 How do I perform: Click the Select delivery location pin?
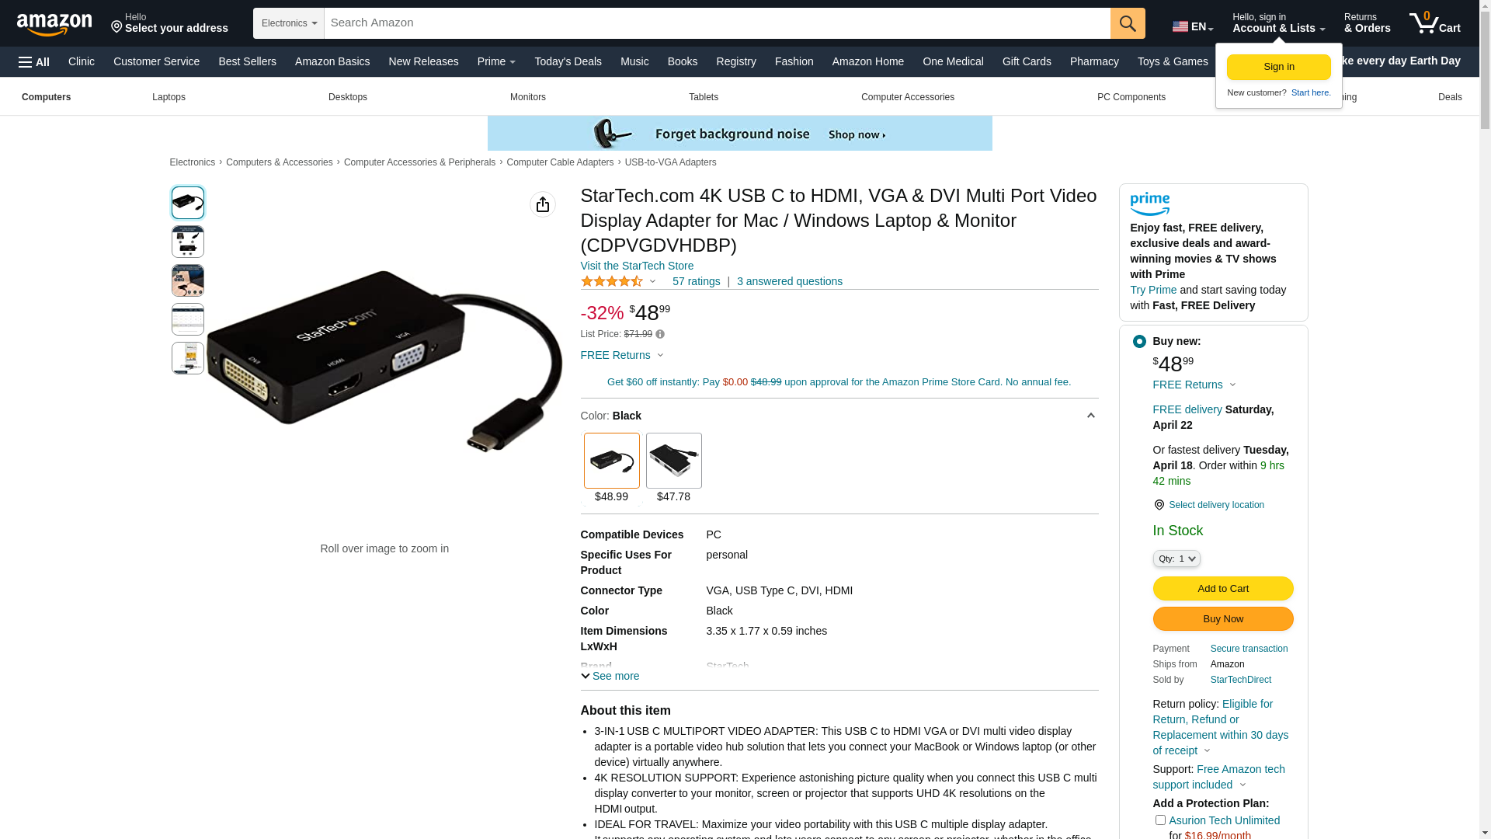pos(1159,505)
